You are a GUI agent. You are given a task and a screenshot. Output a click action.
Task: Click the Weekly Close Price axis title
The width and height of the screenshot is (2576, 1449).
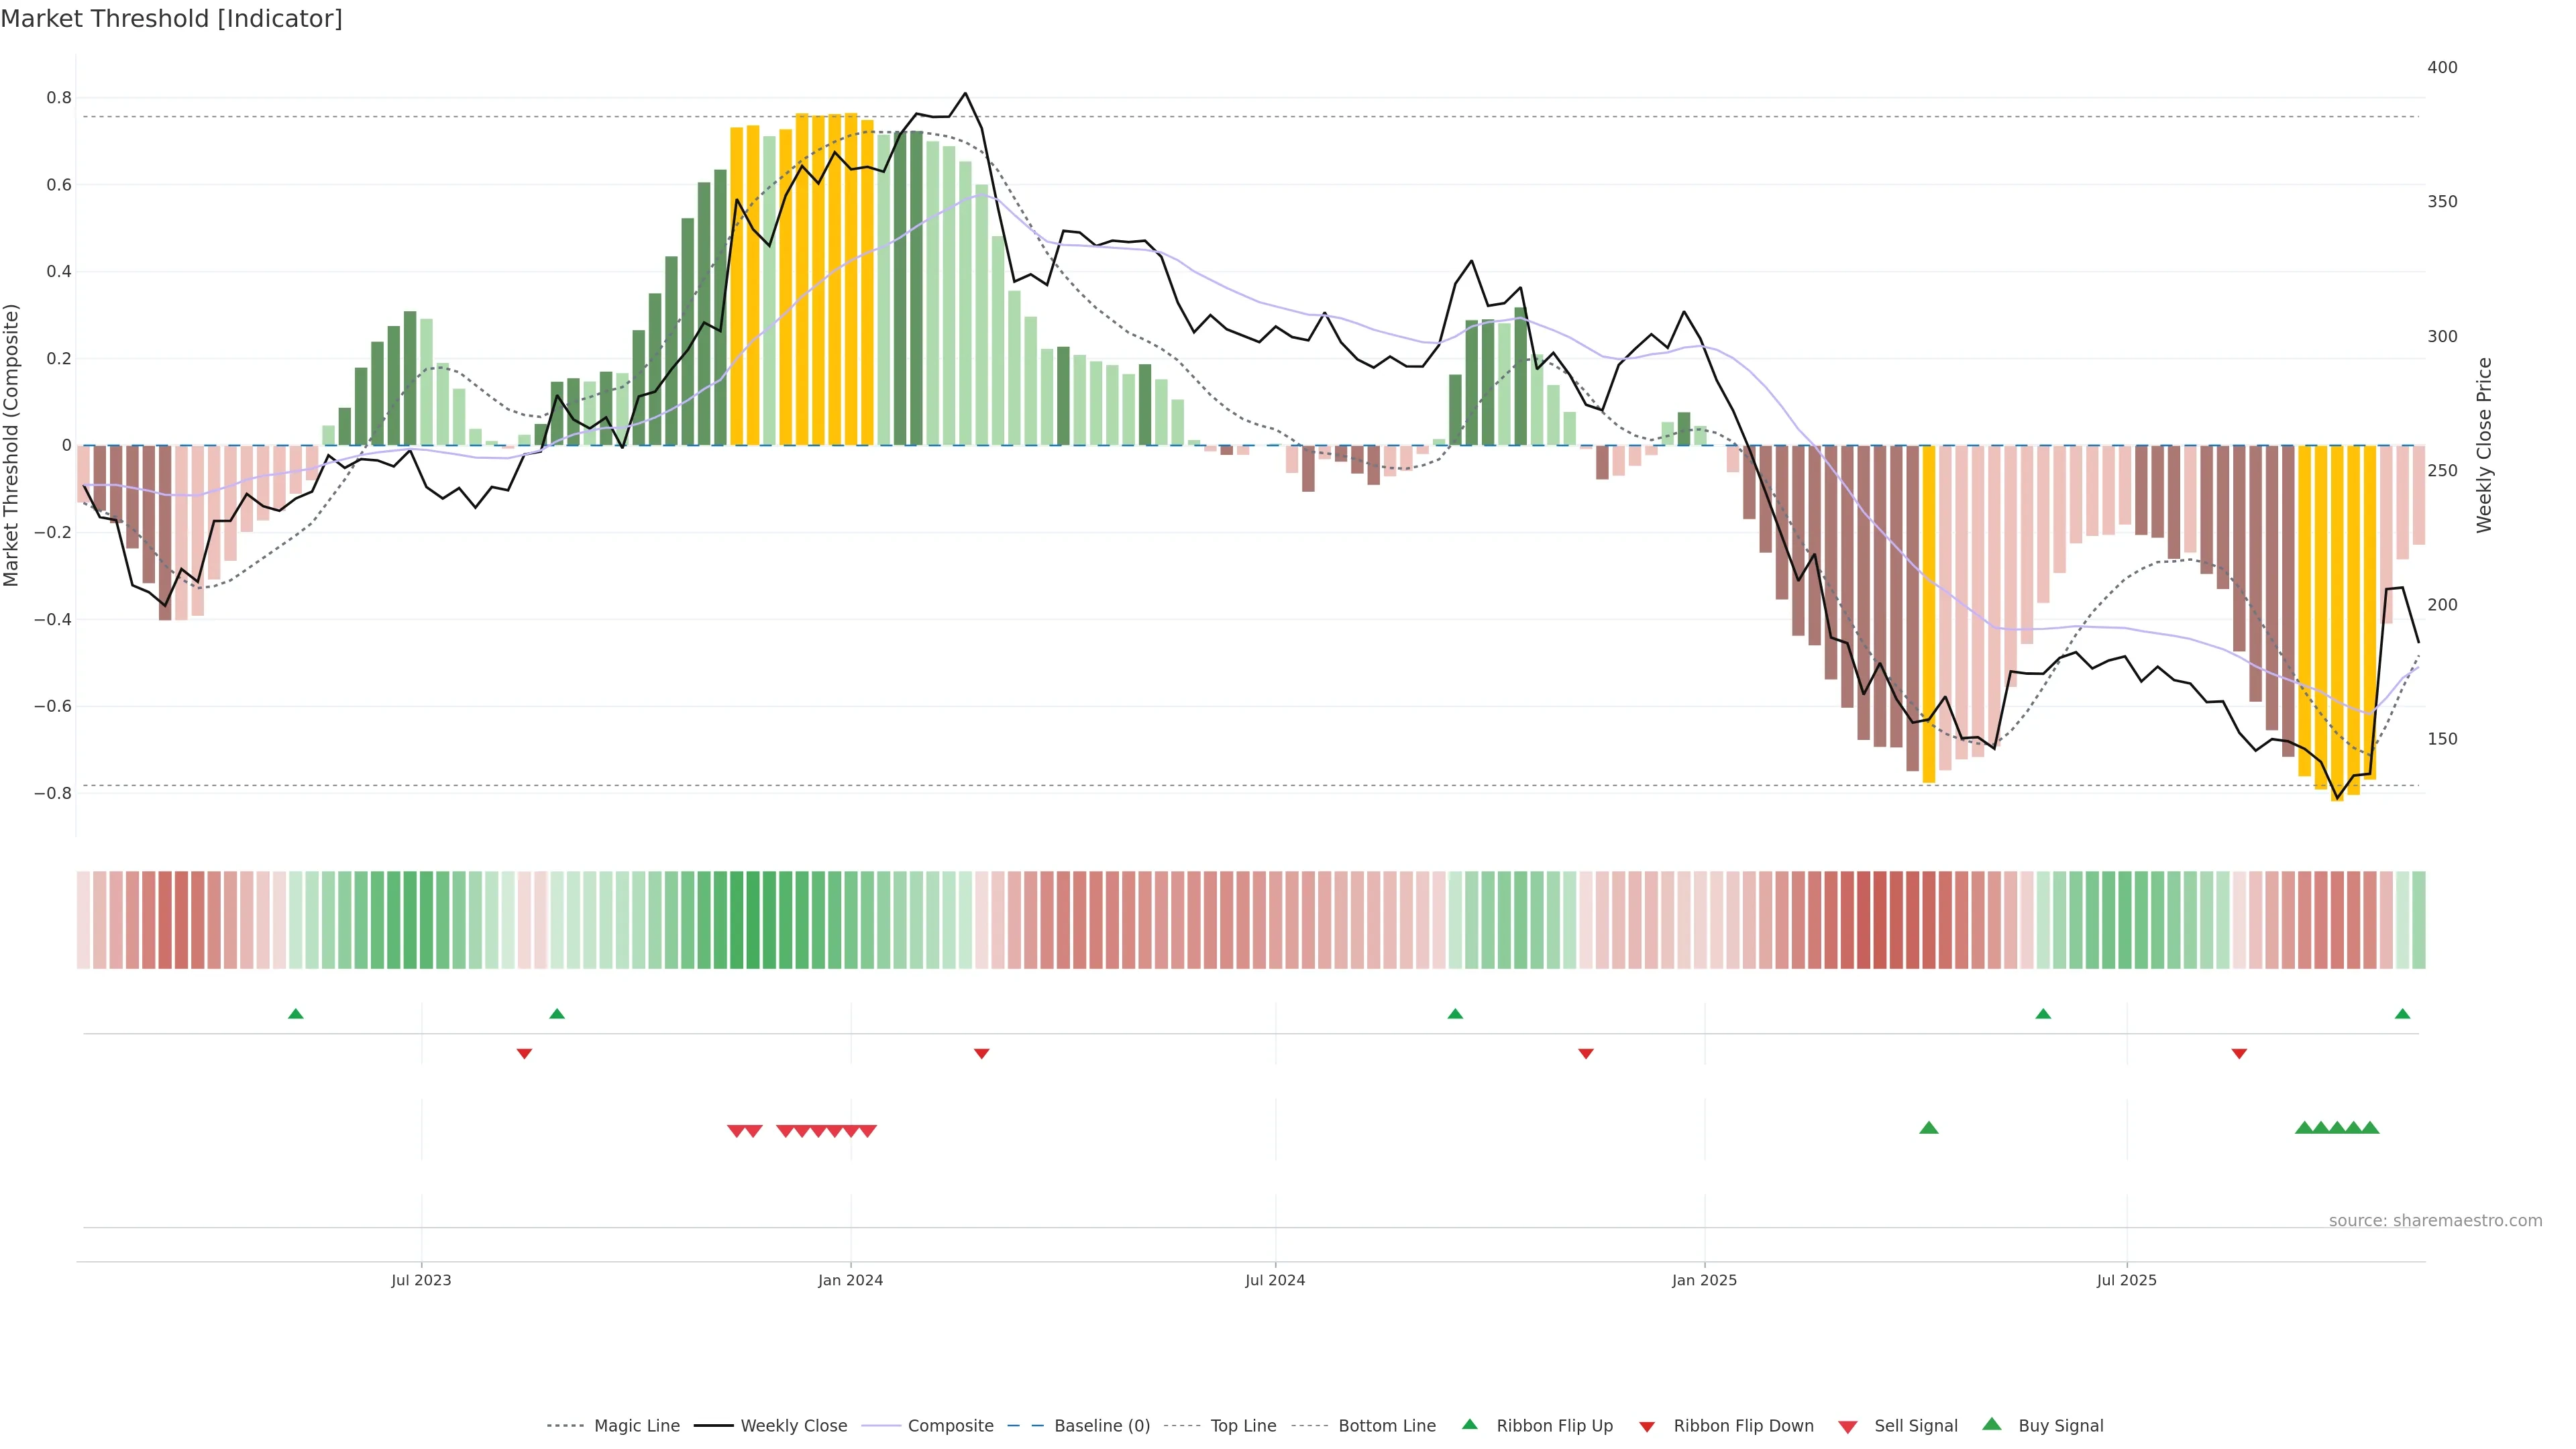[2484, 445]
